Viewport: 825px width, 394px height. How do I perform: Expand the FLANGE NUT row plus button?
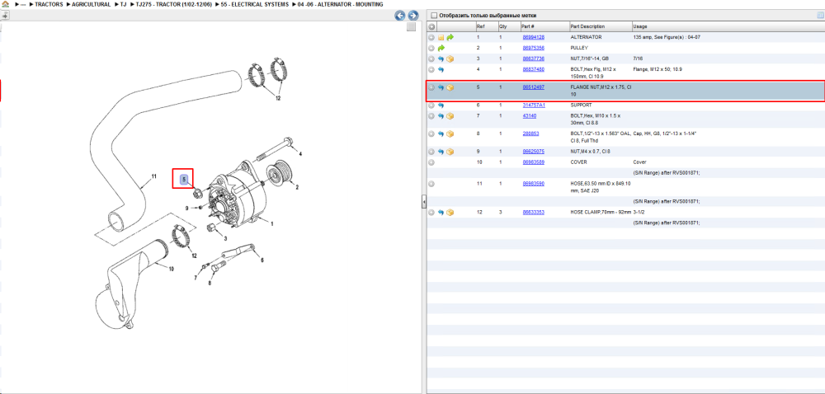[431, 87]
